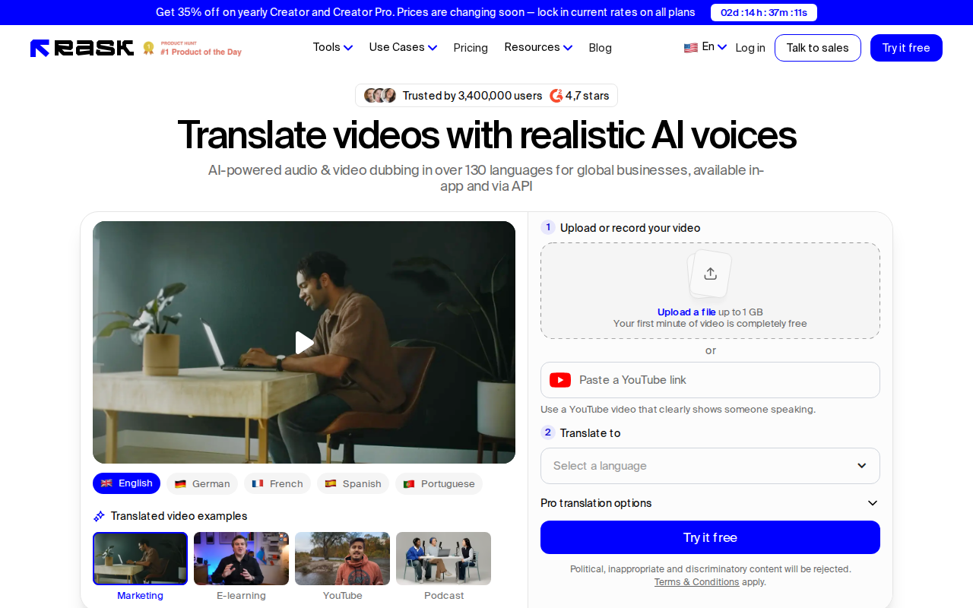Select the English language pill
This screenshot has width=973, height=608.
point(126,483)
